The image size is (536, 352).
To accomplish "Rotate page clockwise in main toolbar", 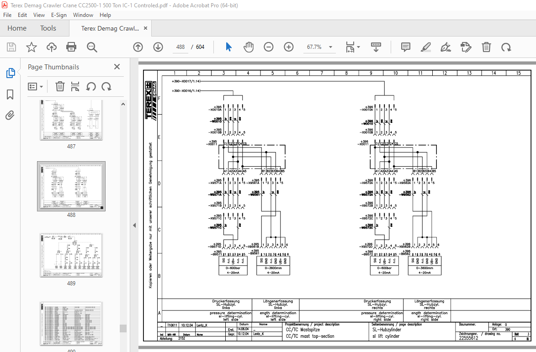I will pos(506,47).
